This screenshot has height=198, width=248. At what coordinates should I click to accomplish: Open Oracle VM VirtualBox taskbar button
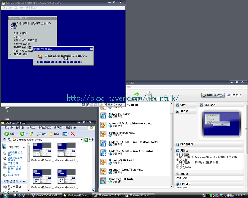pos(46,195)
